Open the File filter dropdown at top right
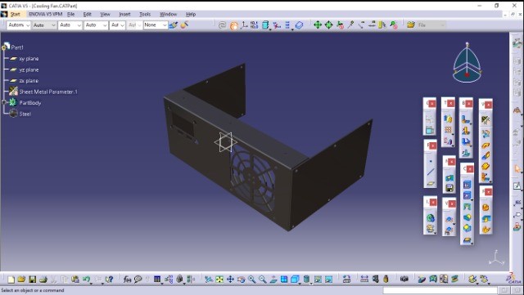The width and height of the screenshot is (524, 295). click(431, 25)
